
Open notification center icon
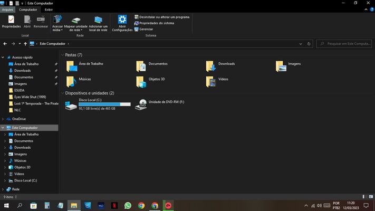pos(366,206)
